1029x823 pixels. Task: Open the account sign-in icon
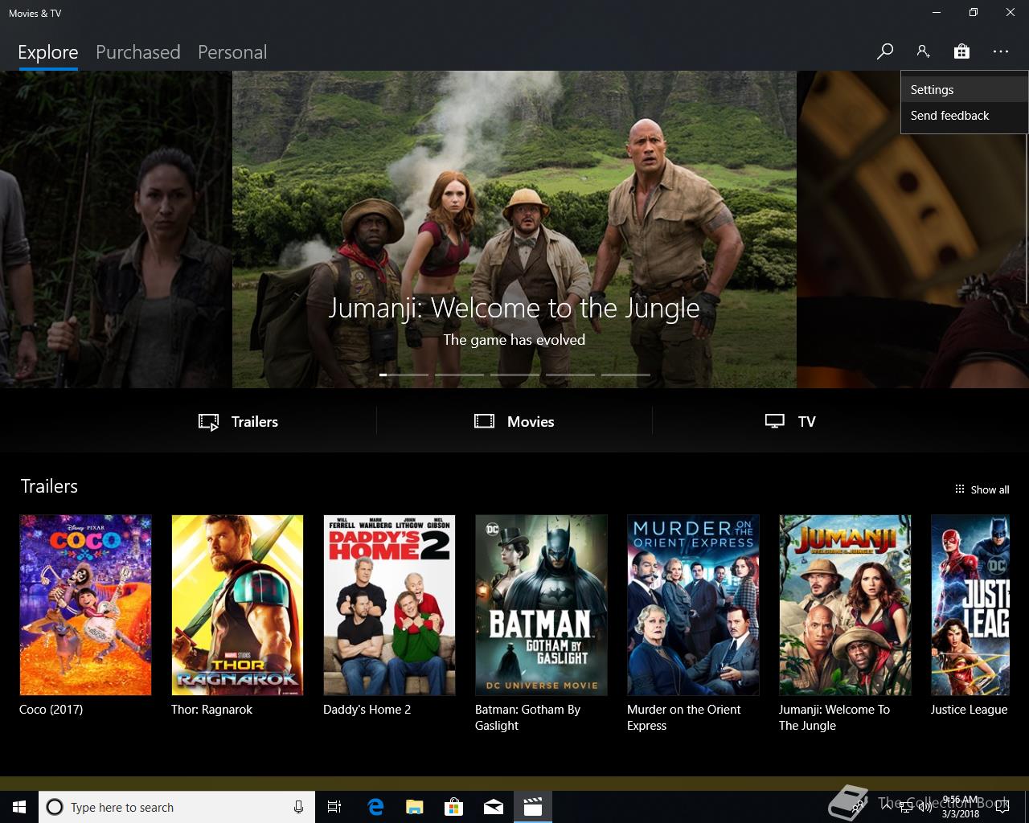pos(923,51)
